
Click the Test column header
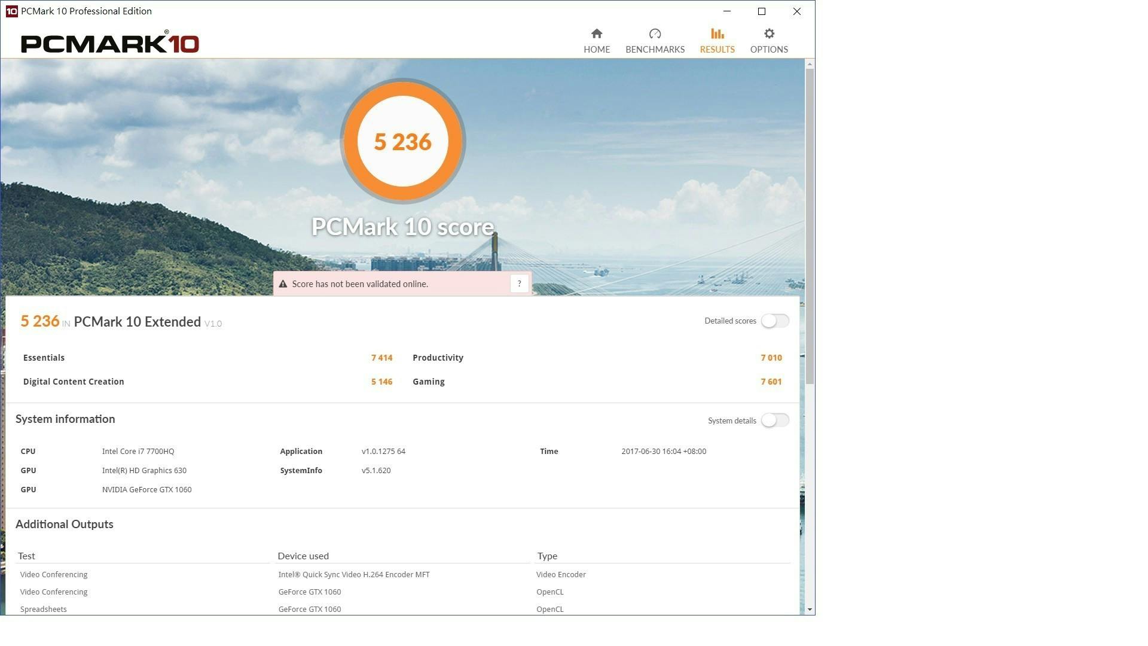(x=26, y=556)
